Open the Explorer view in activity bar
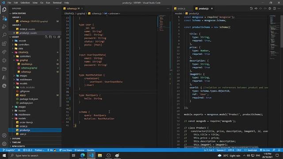This screenshot has height=159, width=283. coord(4,9)
